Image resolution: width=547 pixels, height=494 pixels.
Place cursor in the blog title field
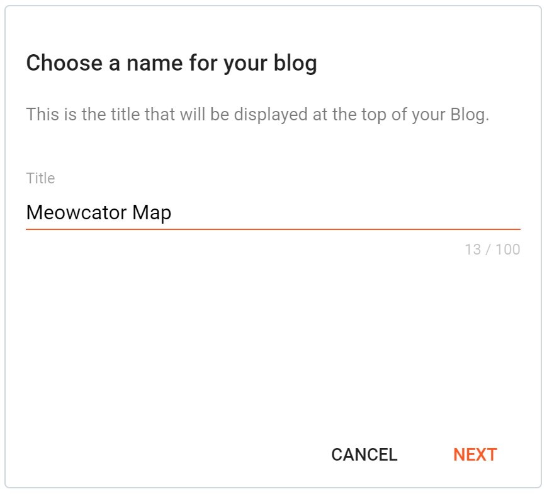pyautogui.click(x=252, y=212)
